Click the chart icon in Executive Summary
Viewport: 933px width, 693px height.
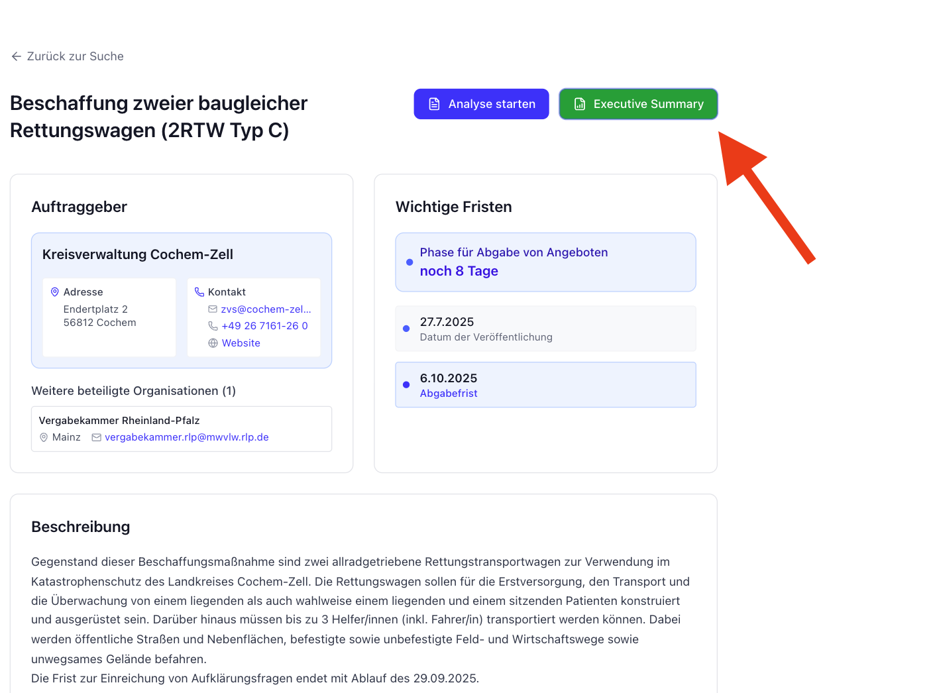(x=580, y=104)
